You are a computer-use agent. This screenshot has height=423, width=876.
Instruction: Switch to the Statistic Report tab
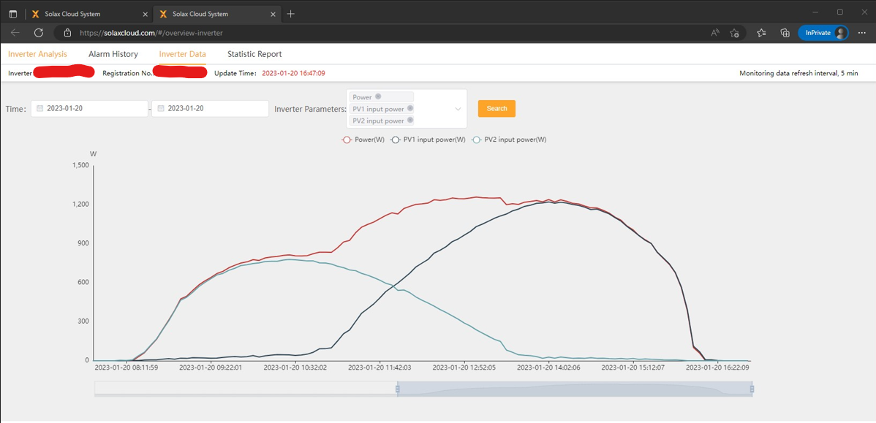(x=254, y=54)
